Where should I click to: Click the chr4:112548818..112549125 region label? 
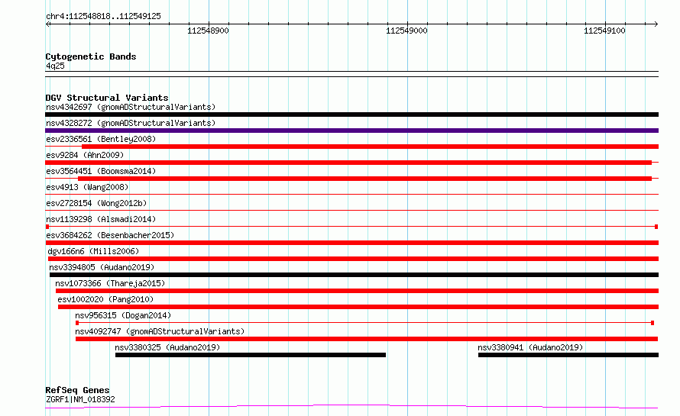tap(103, 17)
